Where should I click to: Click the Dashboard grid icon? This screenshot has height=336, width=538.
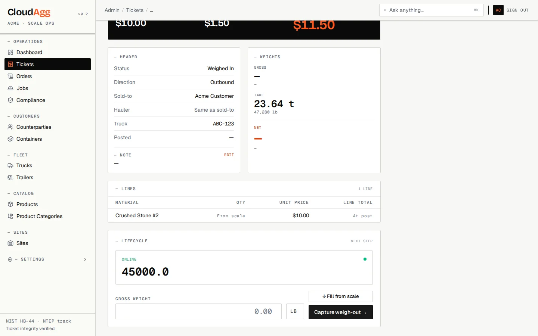[x=10, y=52]
